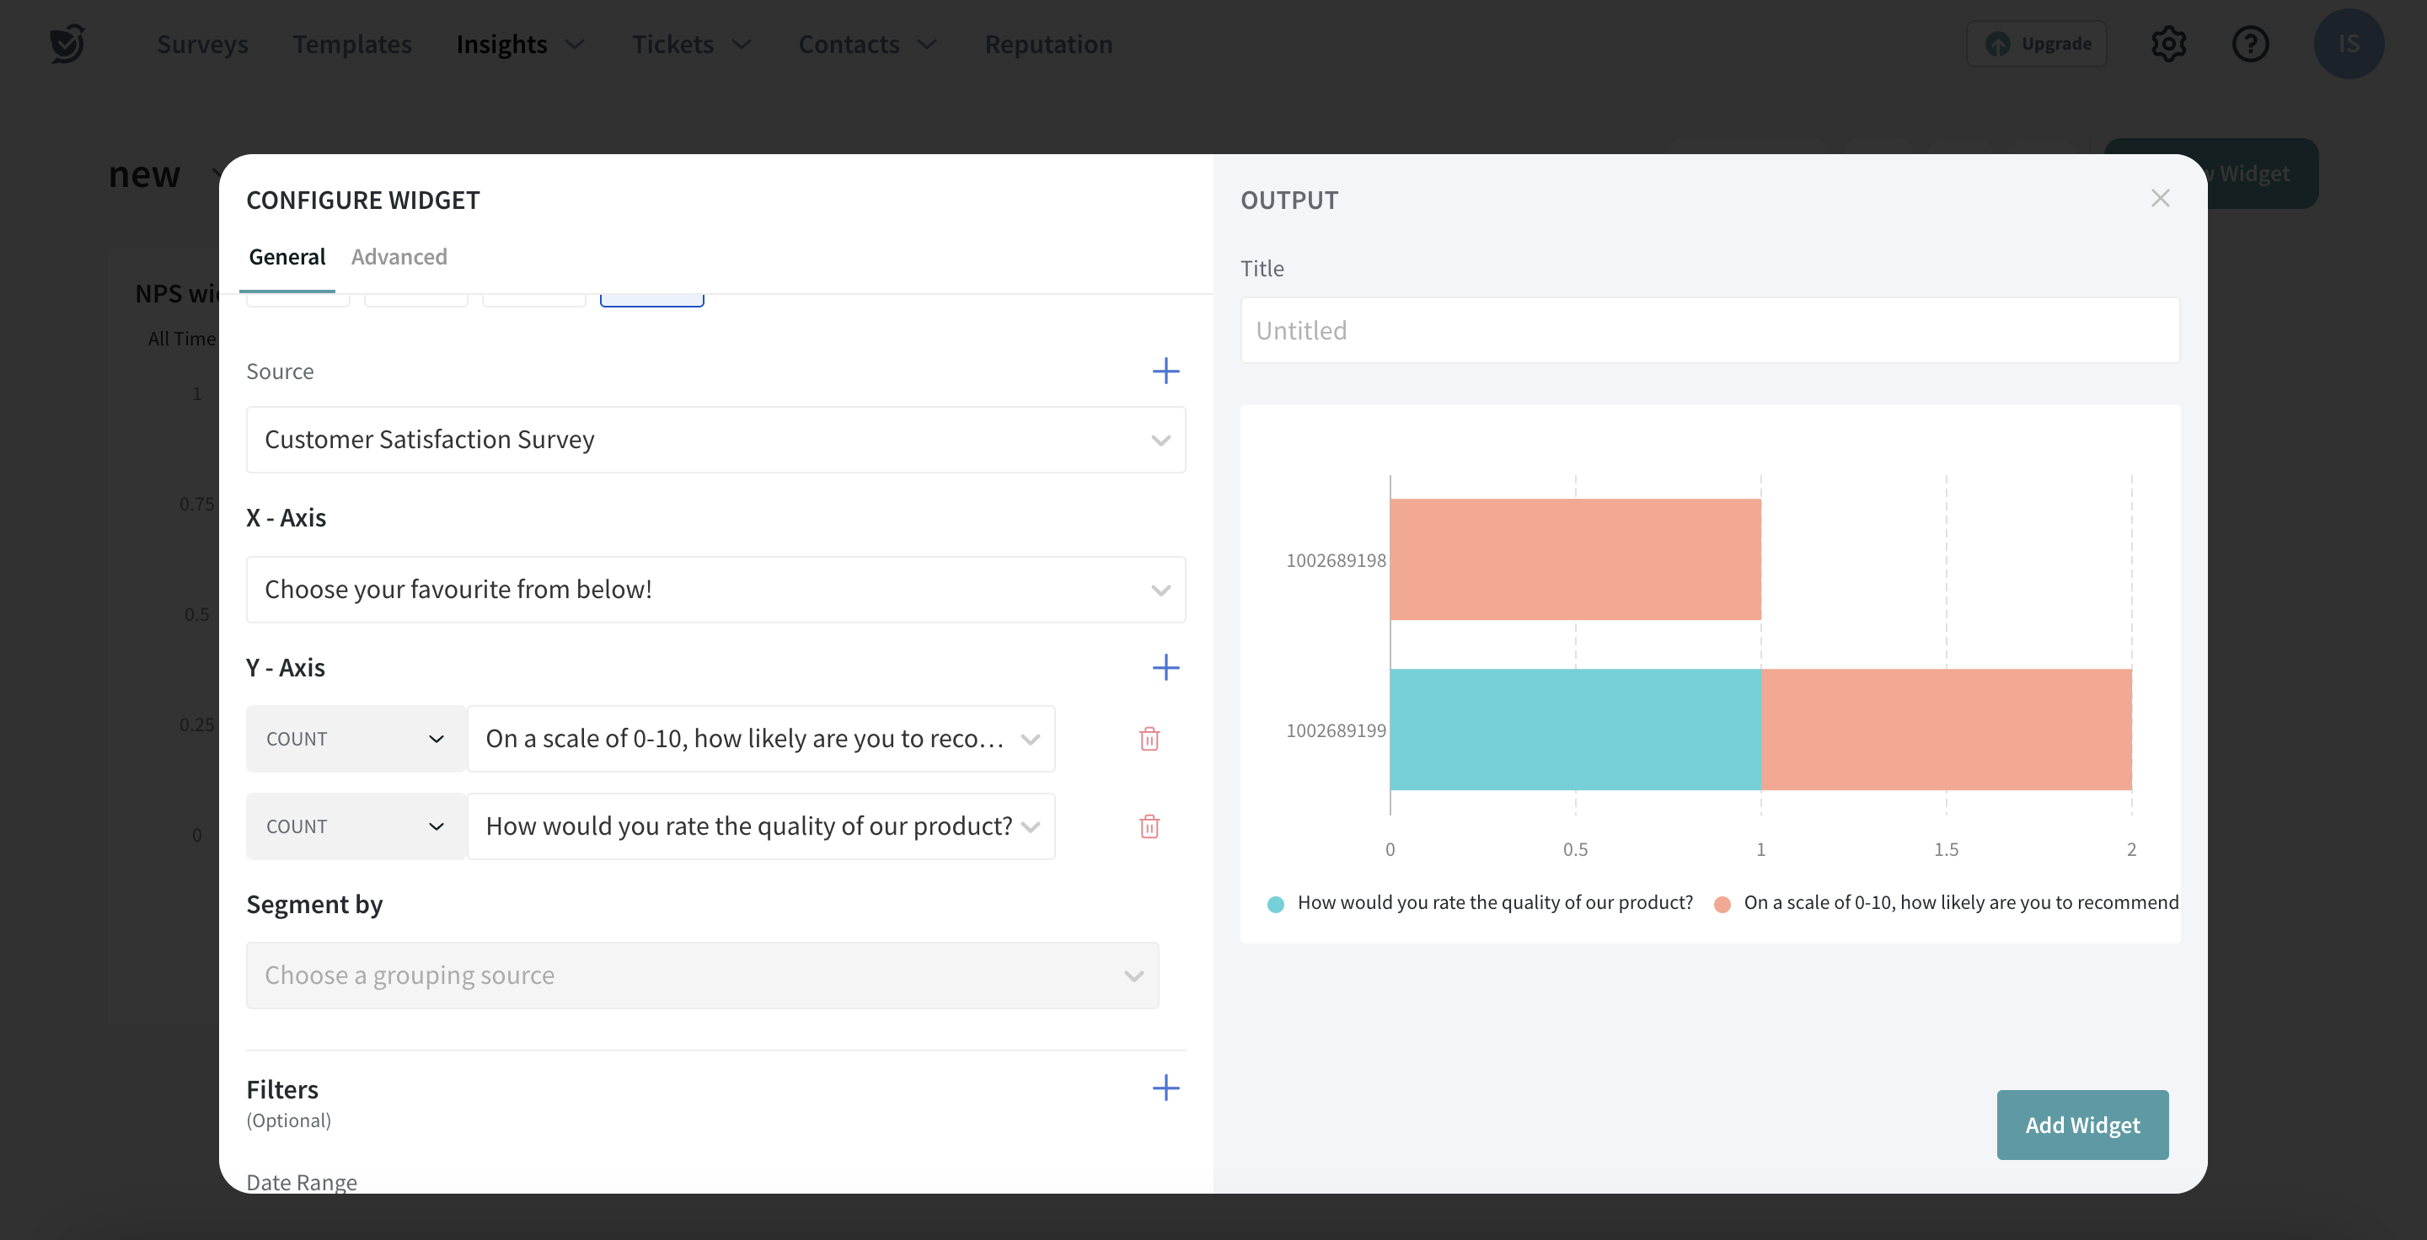Open help with the question mark icon
This screenshot has height=1240, width=2427.
2250,45
